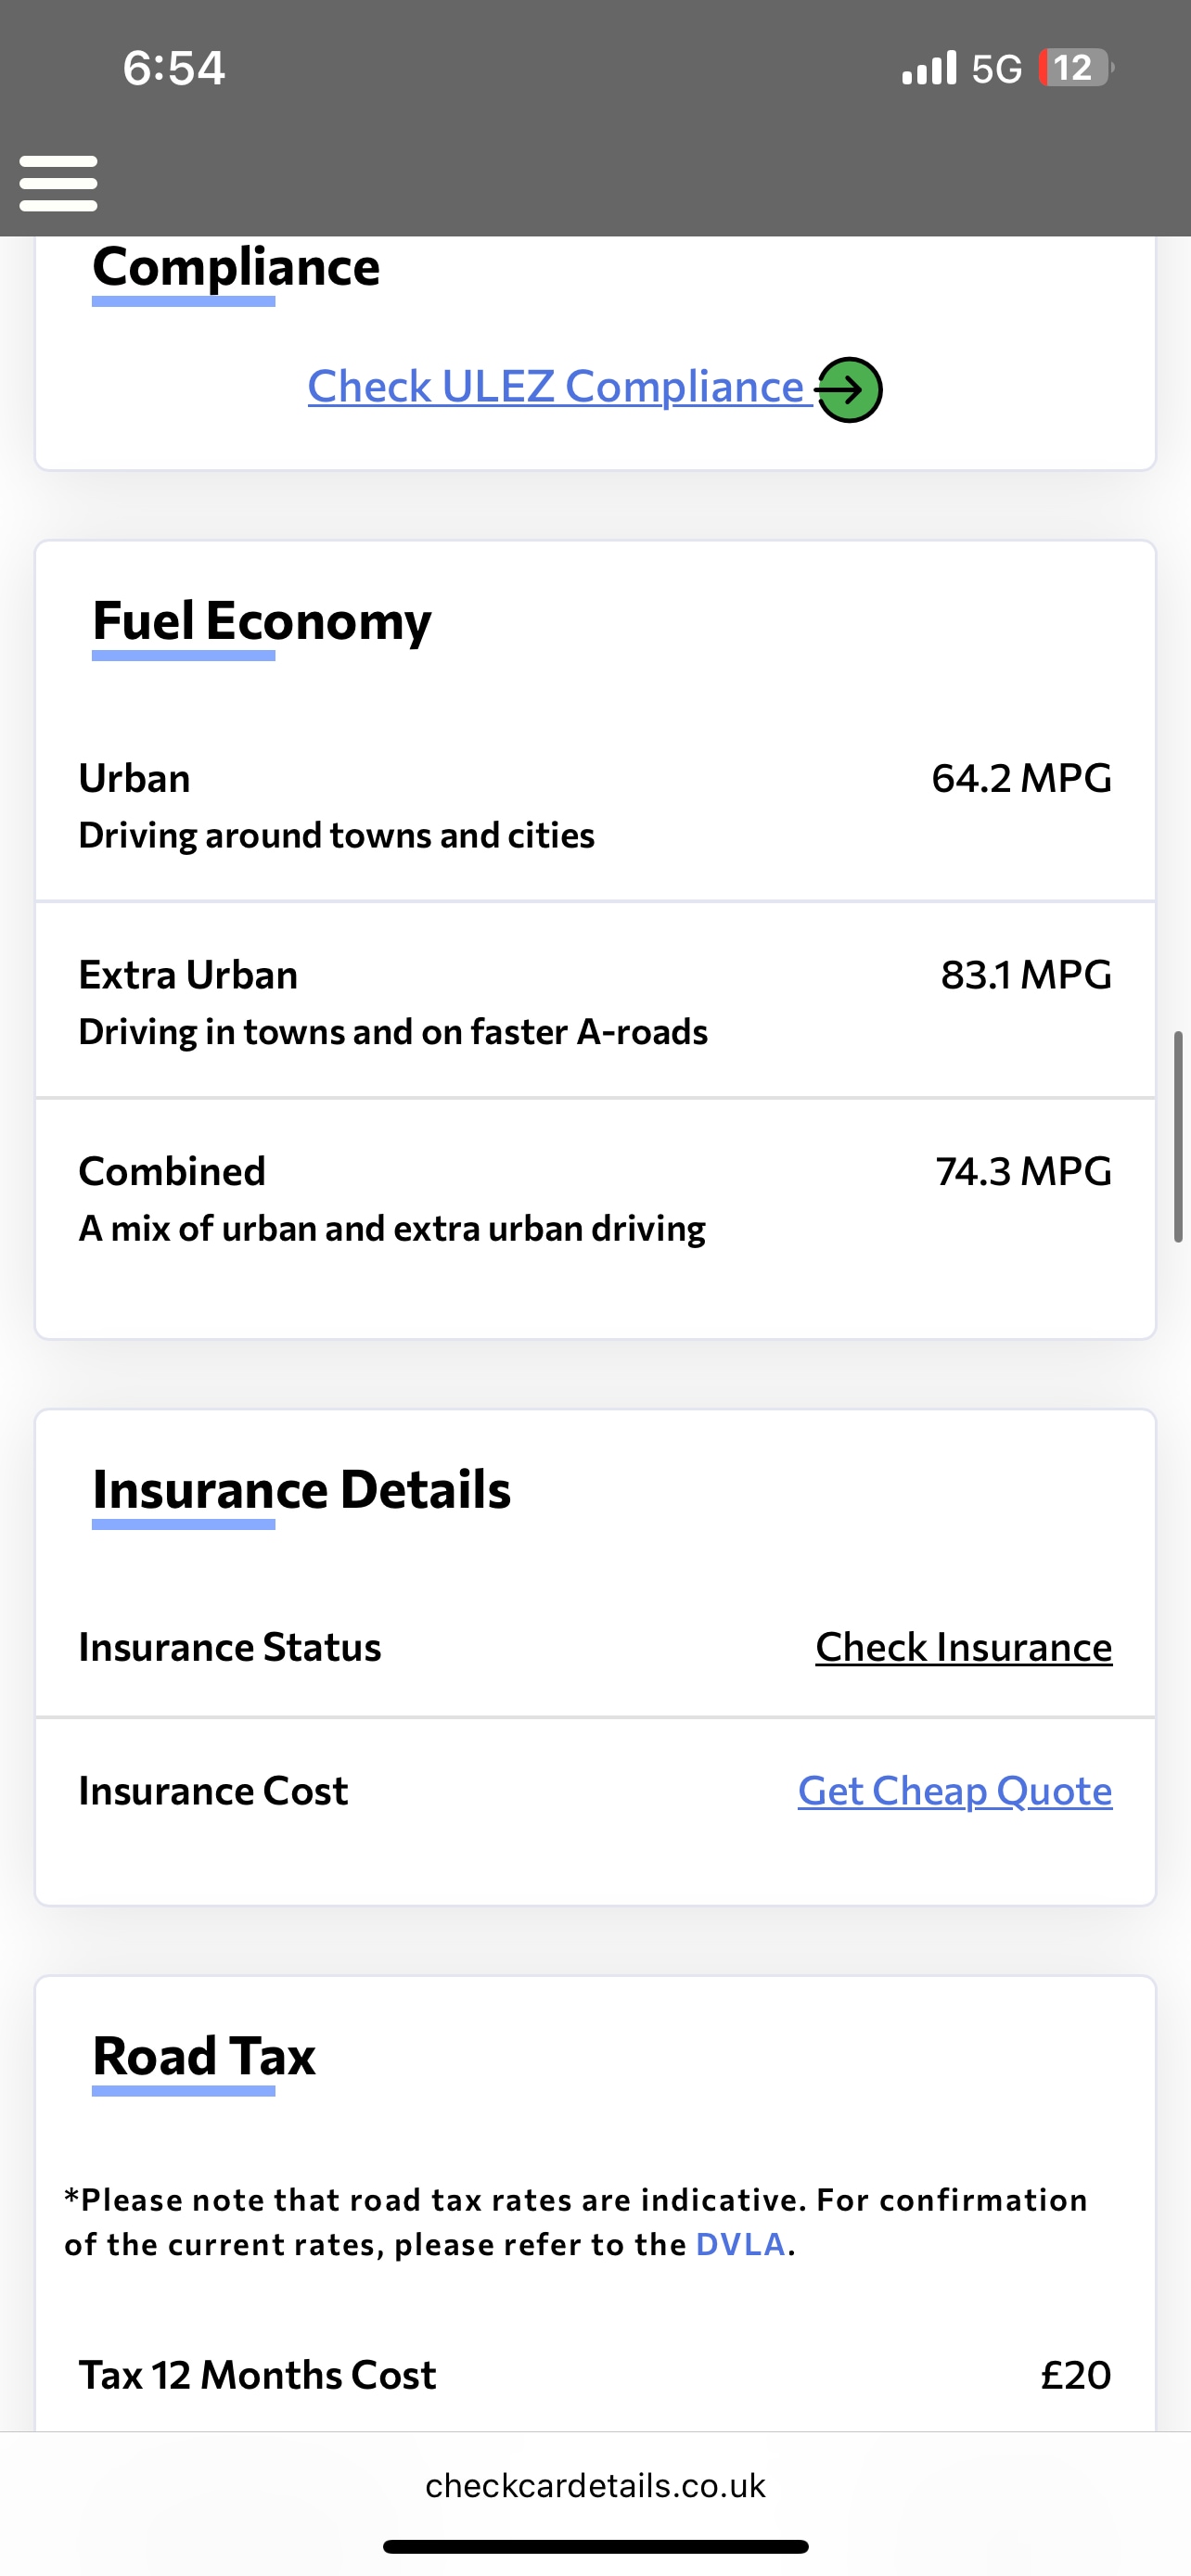Click the Get Cheap Quote link
The image size is (1191, 2576).
[954, 1790]
